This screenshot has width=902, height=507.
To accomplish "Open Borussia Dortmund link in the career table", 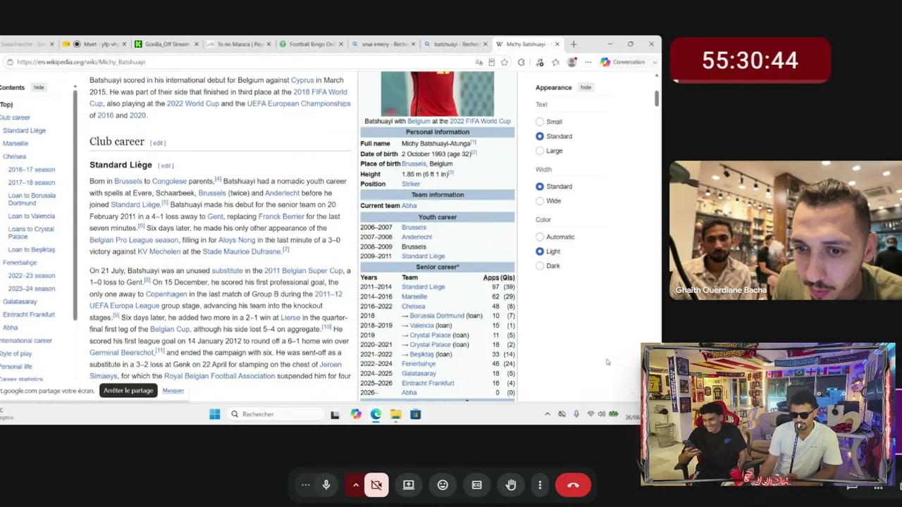I will tap(437, 316).
